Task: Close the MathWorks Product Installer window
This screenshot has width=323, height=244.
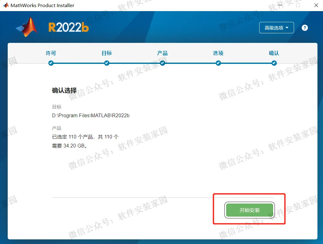Action: (x=316, y=5)
